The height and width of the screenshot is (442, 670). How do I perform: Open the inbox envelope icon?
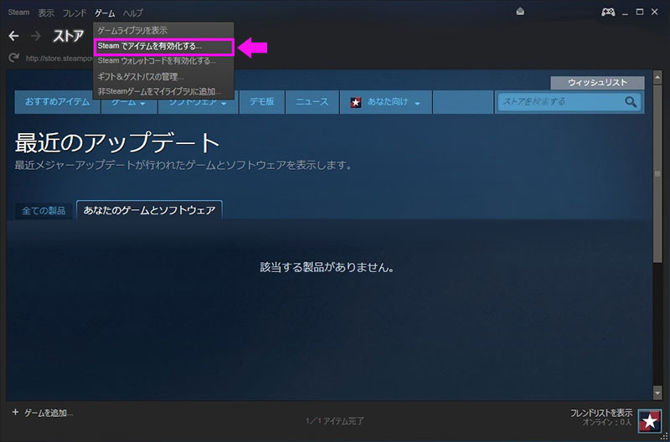click(520, 13)
